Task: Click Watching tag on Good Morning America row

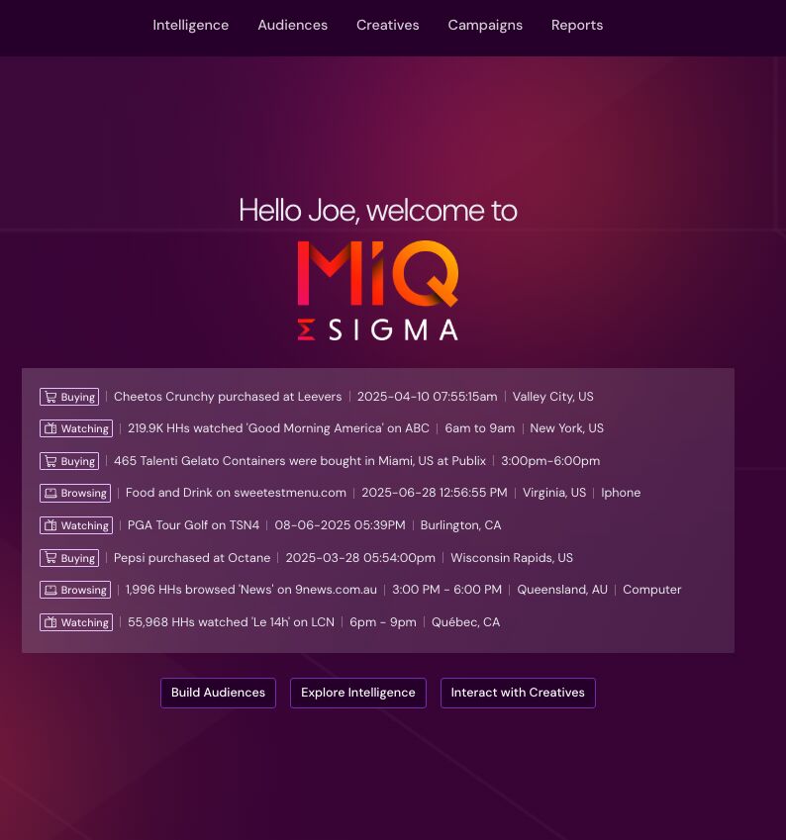Action: [x=76, y=428]
